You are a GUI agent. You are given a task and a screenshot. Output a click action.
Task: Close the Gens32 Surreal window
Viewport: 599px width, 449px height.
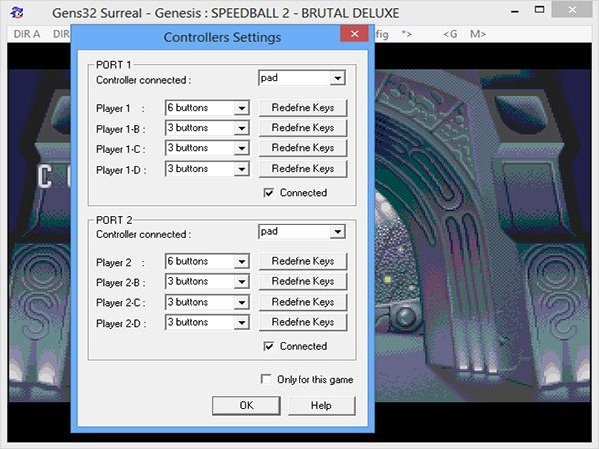572,10
